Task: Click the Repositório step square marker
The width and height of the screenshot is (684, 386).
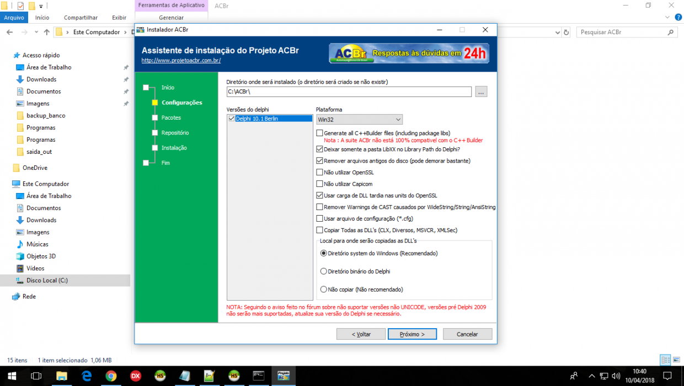Action: [x=156, y=132]
